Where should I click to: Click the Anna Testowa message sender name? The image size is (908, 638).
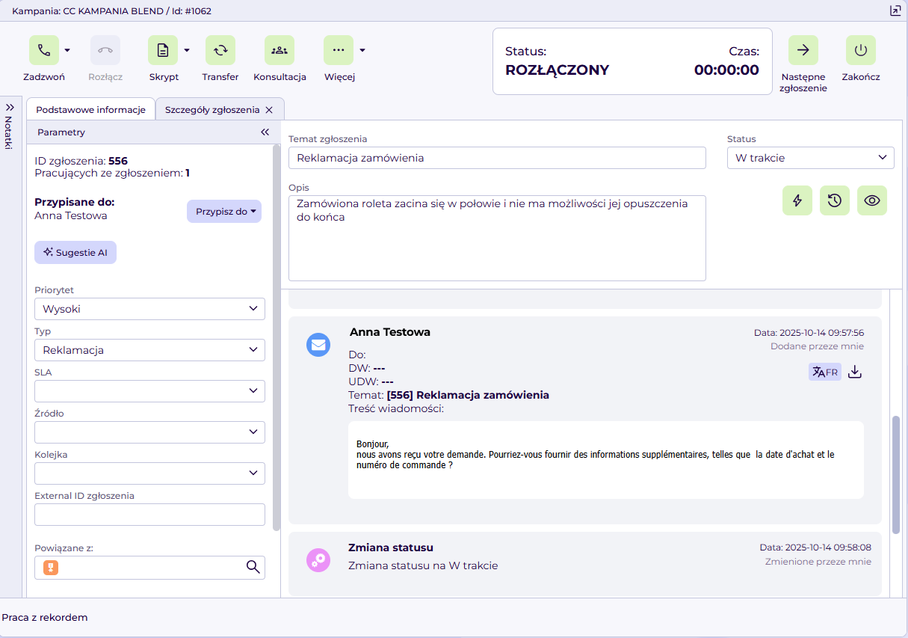390,332
